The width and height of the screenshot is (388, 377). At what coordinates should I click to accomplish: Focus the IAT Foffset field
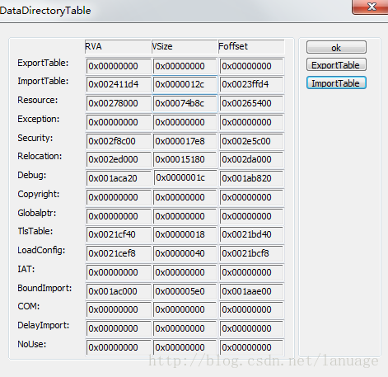(x=251, y=272)
